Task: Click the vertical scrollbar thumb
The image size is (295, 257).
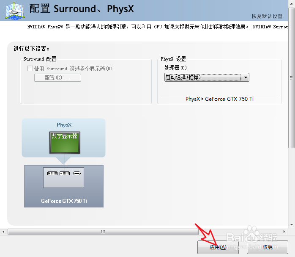Action: click(x=292, y=77)
